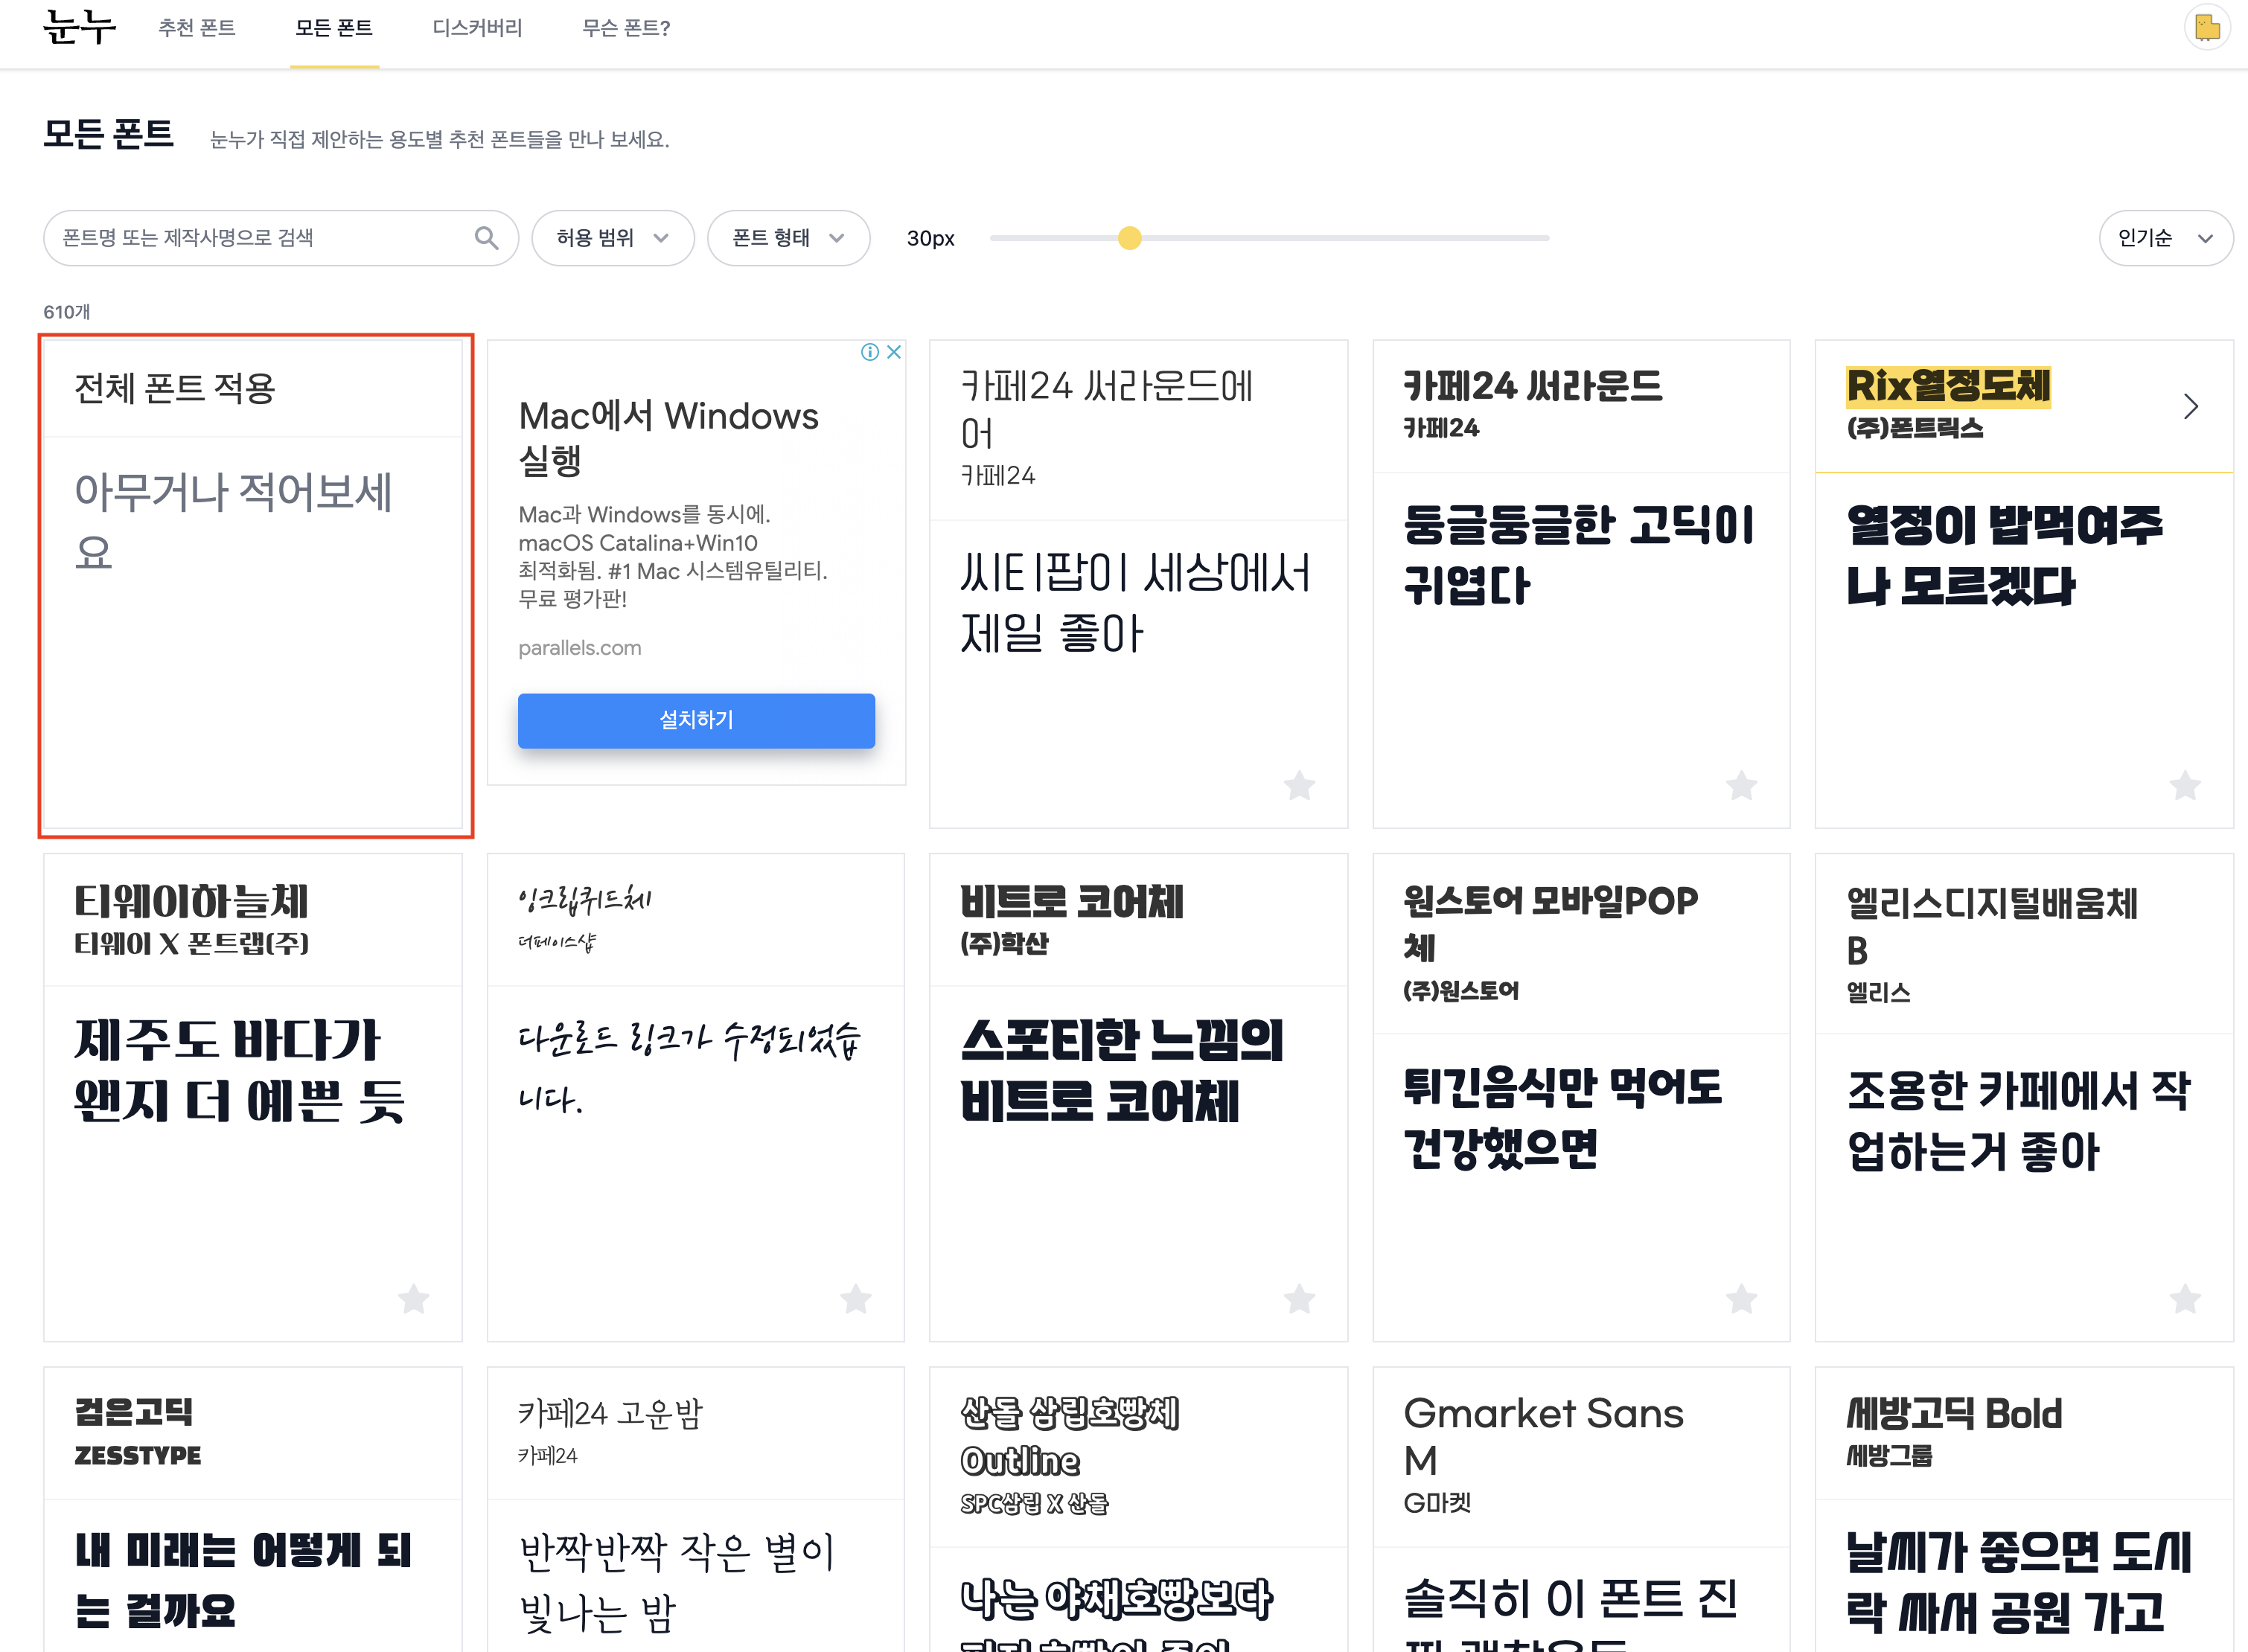Close the Parallels advertisement

pyautogui.click(x=895, y=352)
